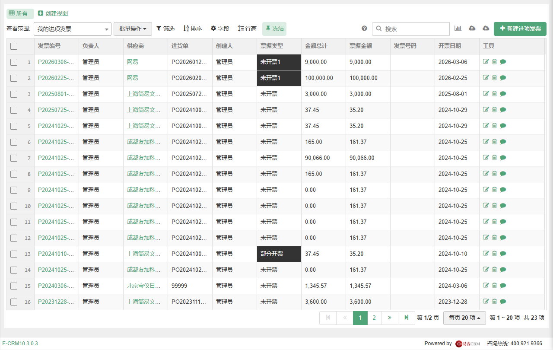
Task: Open the chart statistics icon
Action: (x=458, y=29)
